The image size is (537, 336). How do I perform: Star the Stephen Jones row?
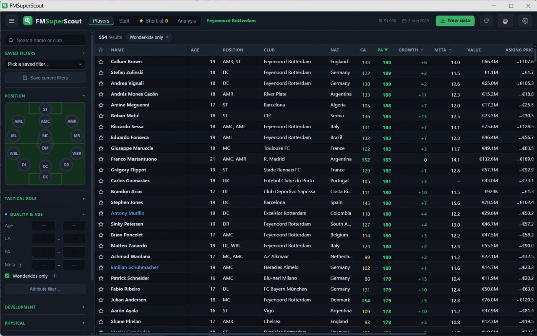(x=101, y=202)
